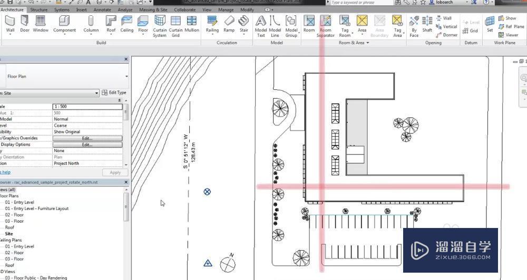Select the Grid datum tool

[470, 31]
